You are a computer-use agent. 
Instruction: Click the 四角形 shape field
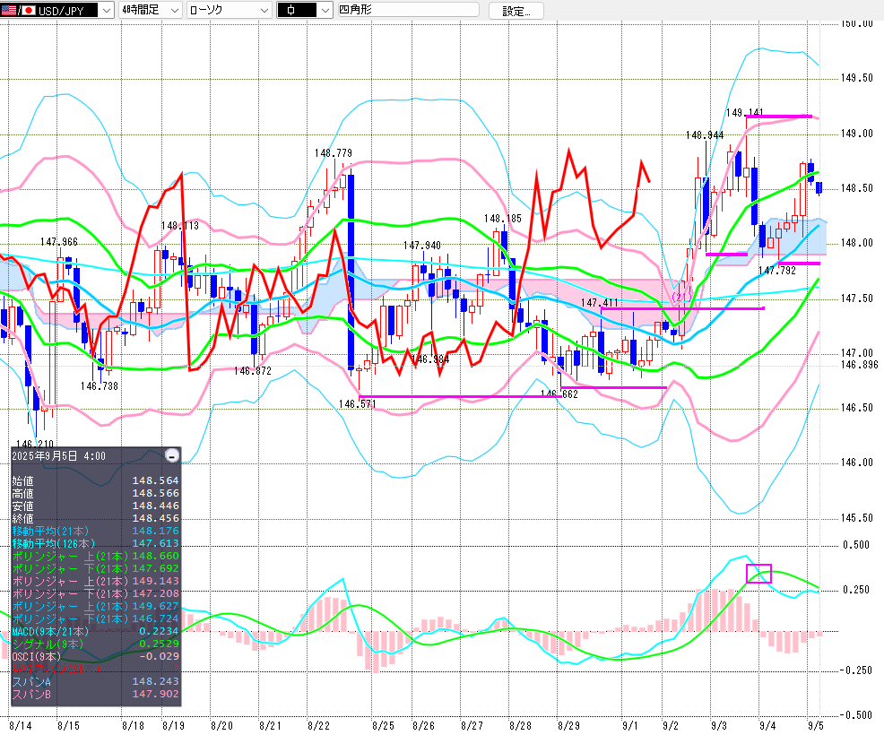(408, 10)
